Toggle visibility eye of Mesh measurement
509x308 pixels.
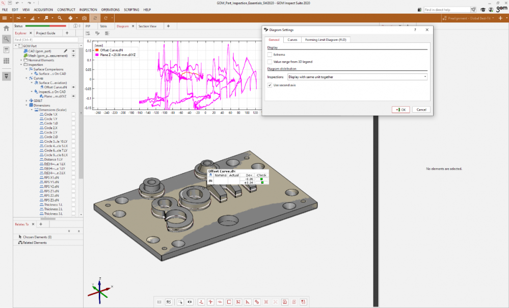[x=73, y=56]
